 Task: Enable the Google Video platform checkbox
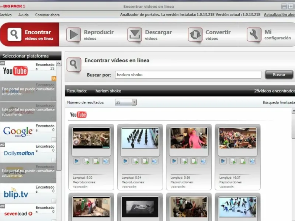54,140
